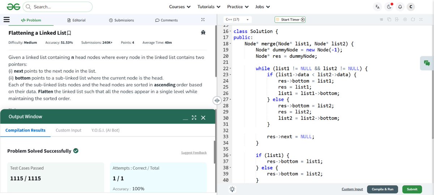
Task: Fold the class Solution block at line 16
Action: pyautogui.click(x=230, y=31)
